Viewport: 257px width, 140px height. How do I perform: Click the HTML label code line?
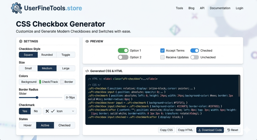[123, 79]
